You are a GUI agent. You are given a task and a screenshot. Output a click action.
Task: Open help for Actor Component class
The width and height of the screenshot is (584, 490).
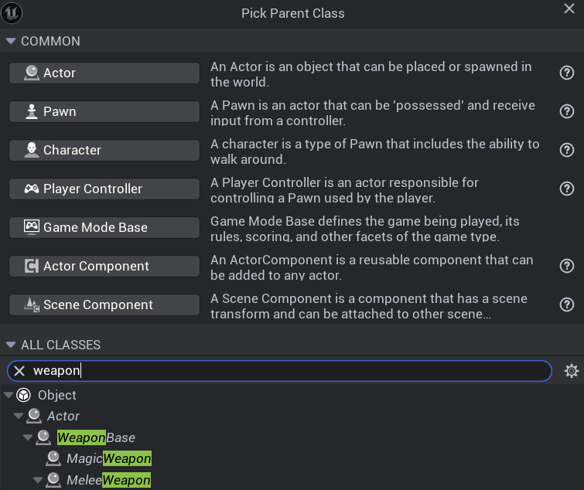click(566, 266)
